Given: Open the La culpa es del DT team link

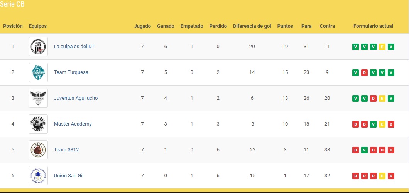Looking at the screenshot, I should point(74,47).
